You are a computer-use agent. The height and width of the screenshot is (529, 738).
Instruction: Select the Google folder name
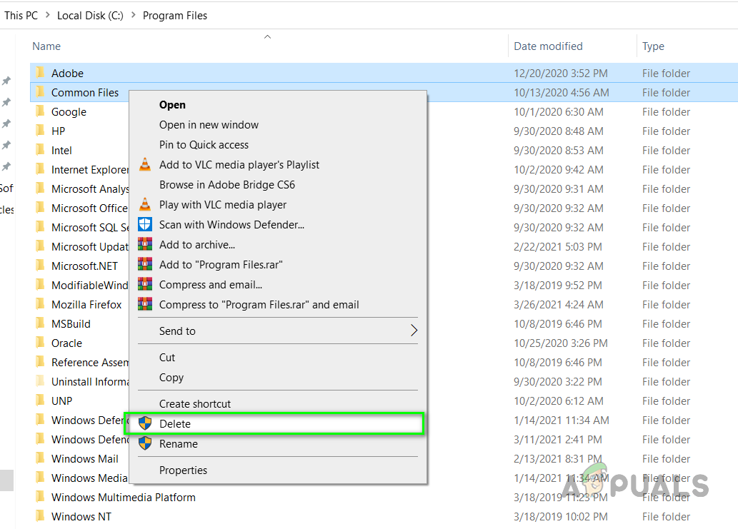[69, 112]
